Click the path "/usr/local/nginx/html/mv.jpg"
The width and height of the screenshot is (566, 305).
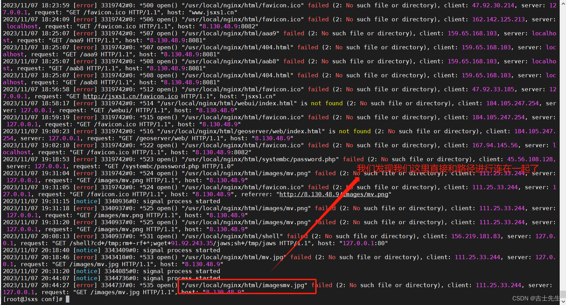point(234,257)
